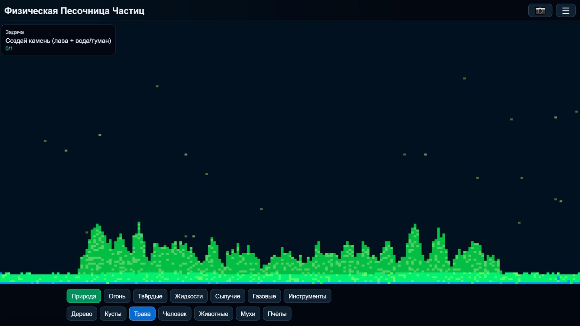This screenshot has width=580, height=326.
Task: Click the Задача objective panel
Action: tap(58, 40)
